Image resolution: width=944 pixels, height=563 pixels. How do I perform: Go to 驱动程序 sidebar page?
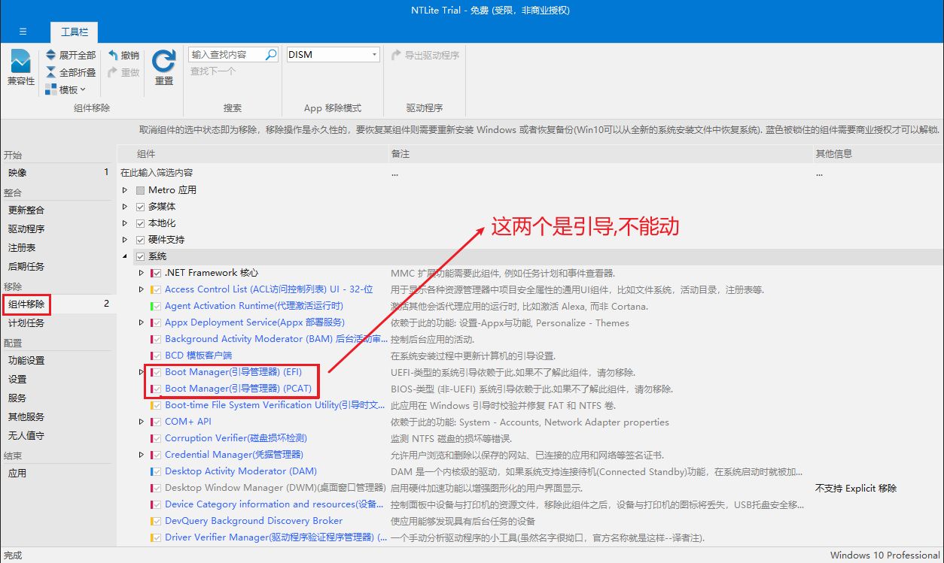pyautogui.click(x=26, y=229)
